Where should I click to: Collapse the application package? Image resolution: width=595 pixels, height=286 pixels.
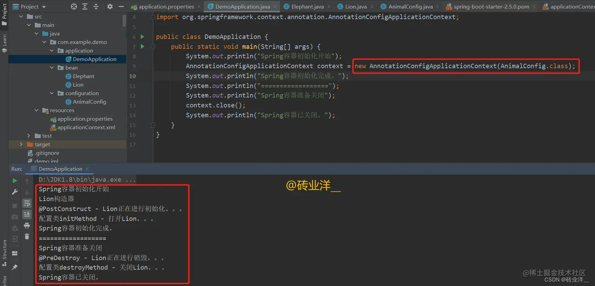(52, 50)
